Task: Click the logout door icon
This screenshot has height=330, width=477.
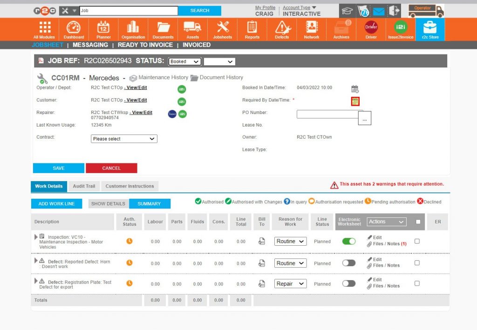Action: pos(394,11)
